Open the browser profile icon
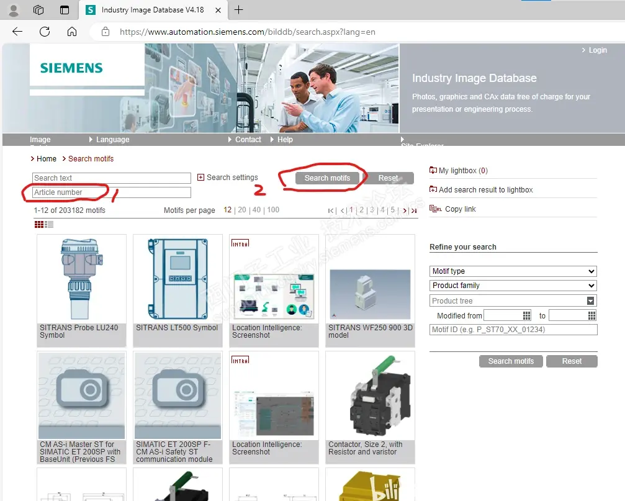625x501 pixels. (x=14, y=10)
